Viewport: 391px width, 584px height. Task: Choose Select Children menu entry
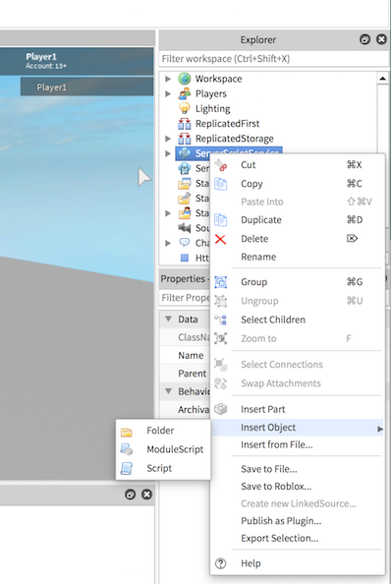click(x=298, y=320)
